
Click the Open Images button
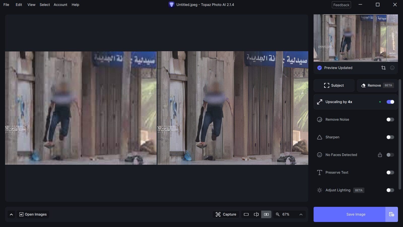click(x=33, y=214)
